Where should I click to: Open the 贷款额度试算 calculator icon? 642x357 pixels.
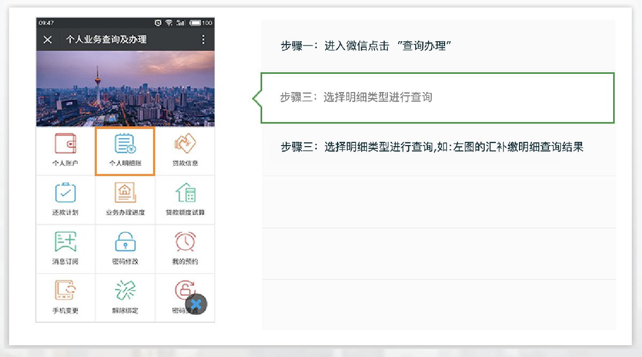185,194
